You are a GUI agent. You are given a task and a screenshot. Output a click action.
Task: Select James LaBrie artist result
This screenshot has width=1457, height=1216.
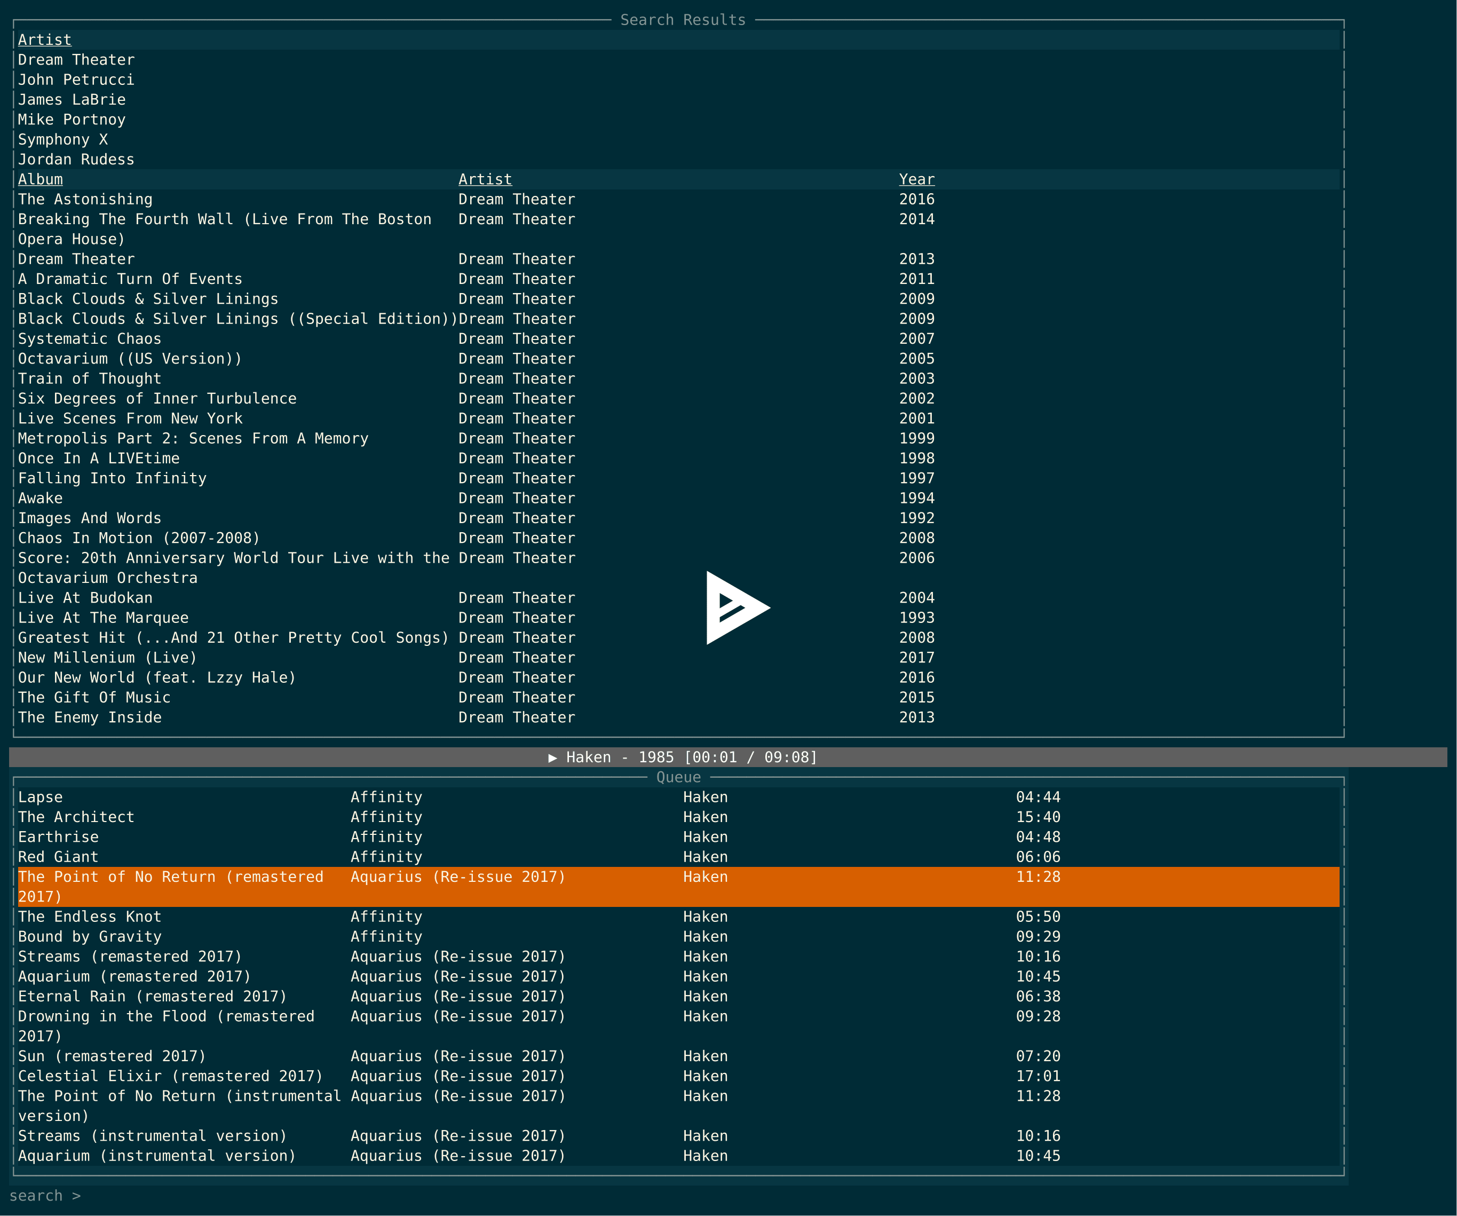[72, 100]
